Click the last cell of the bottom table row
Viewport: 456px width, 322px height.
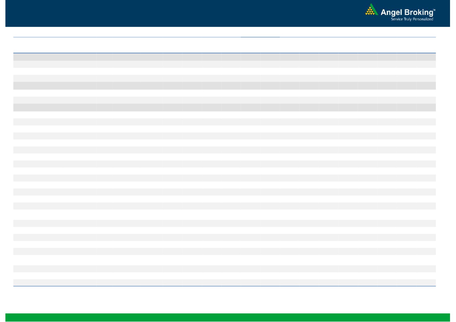click(426, 282)
